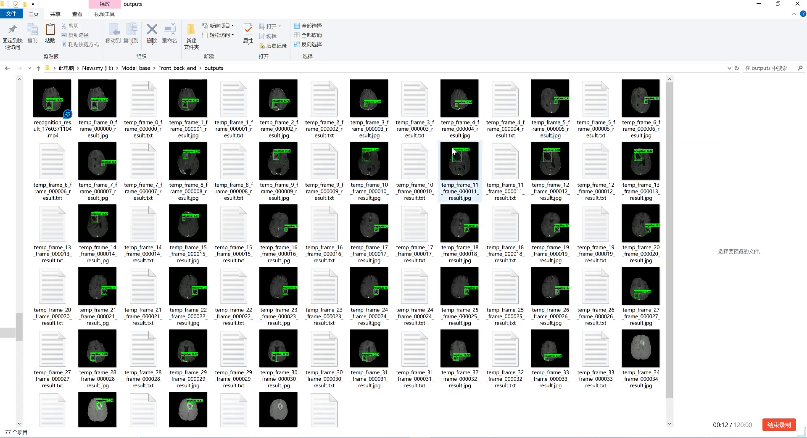This screenshot has width=807, height=438.
Task: Expand recent locations dropdown arrow
Action: coord(29,68)
